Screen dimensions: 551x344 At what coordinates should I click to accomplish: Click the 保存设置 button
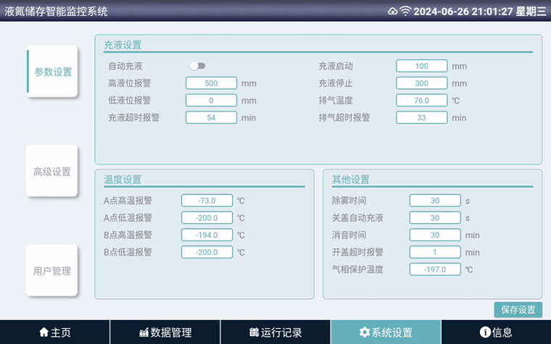518,310
